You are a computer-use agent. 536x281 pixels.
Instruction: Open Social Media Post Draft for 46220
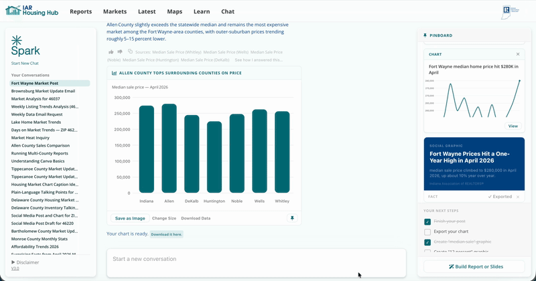[42, 223]
